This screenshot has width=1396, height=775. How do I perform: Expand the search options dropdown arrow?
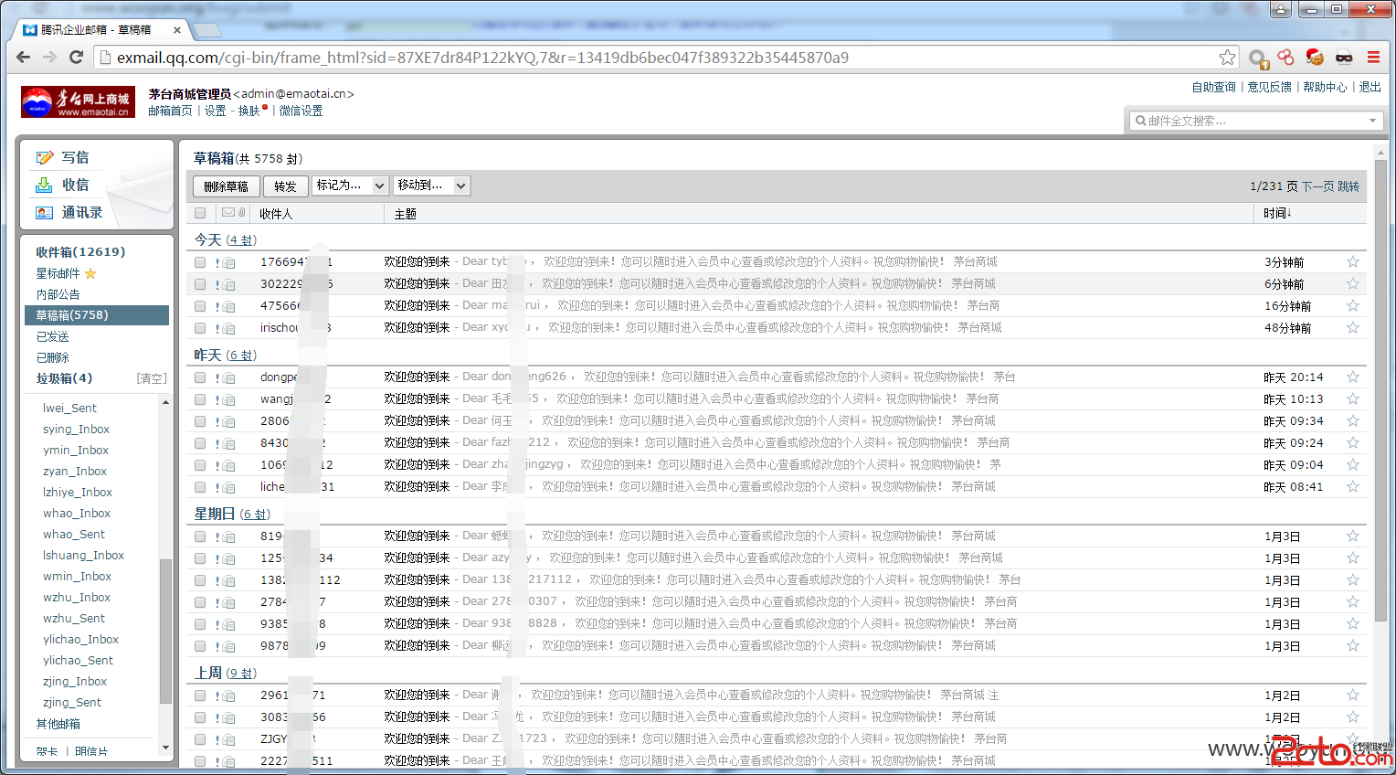[1372, 121]
